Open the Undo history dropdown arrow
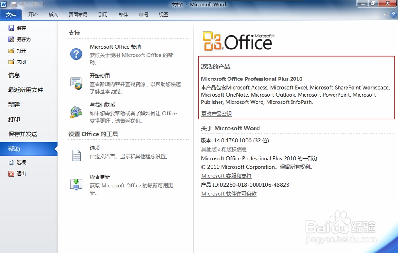Screen dimensions: 398x253 click(28, 4)
